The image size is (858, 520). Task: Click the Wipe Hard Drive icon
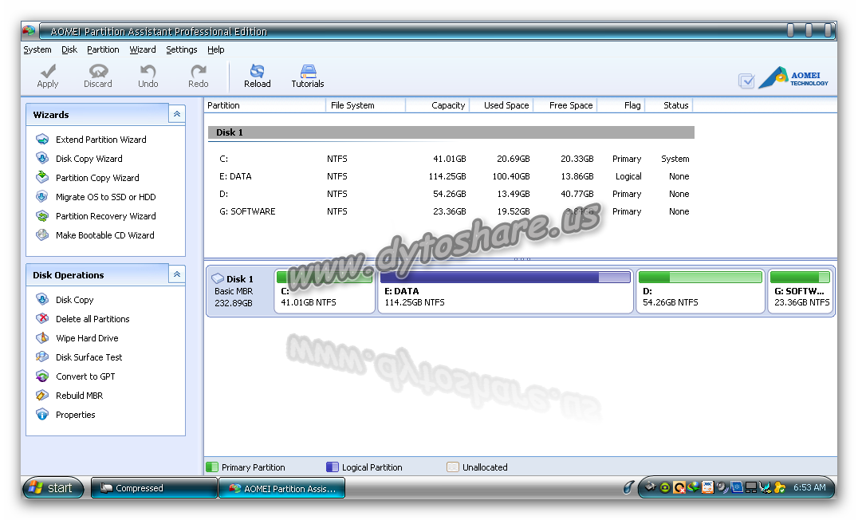pos(42,337)
